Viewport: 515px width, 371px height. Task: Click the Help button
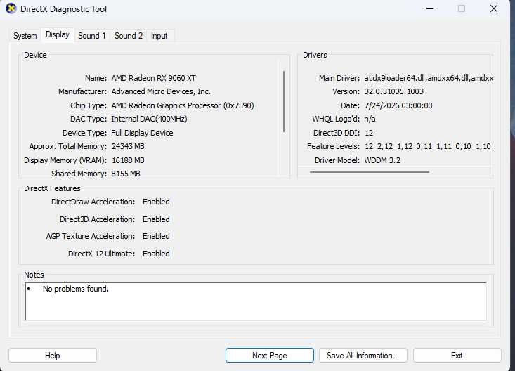(x=53, y=356)
